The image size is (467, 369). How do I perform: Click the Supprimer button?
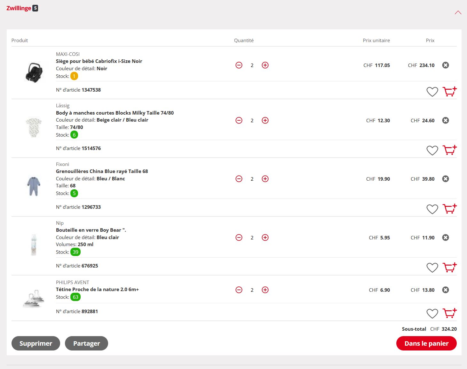(x=36, y=343)
